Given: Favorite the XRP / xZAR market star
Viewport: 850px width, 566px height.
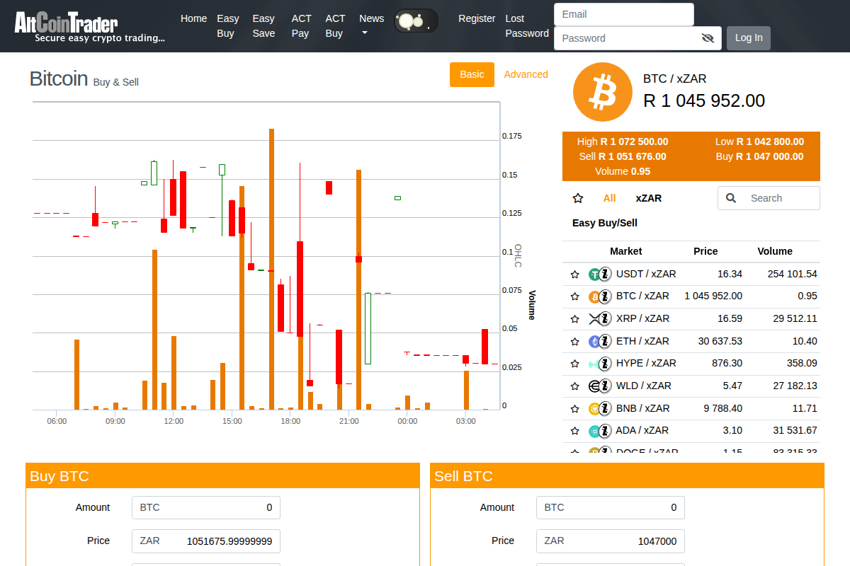Looking at the screenshot, I should [x=575, y=320].
